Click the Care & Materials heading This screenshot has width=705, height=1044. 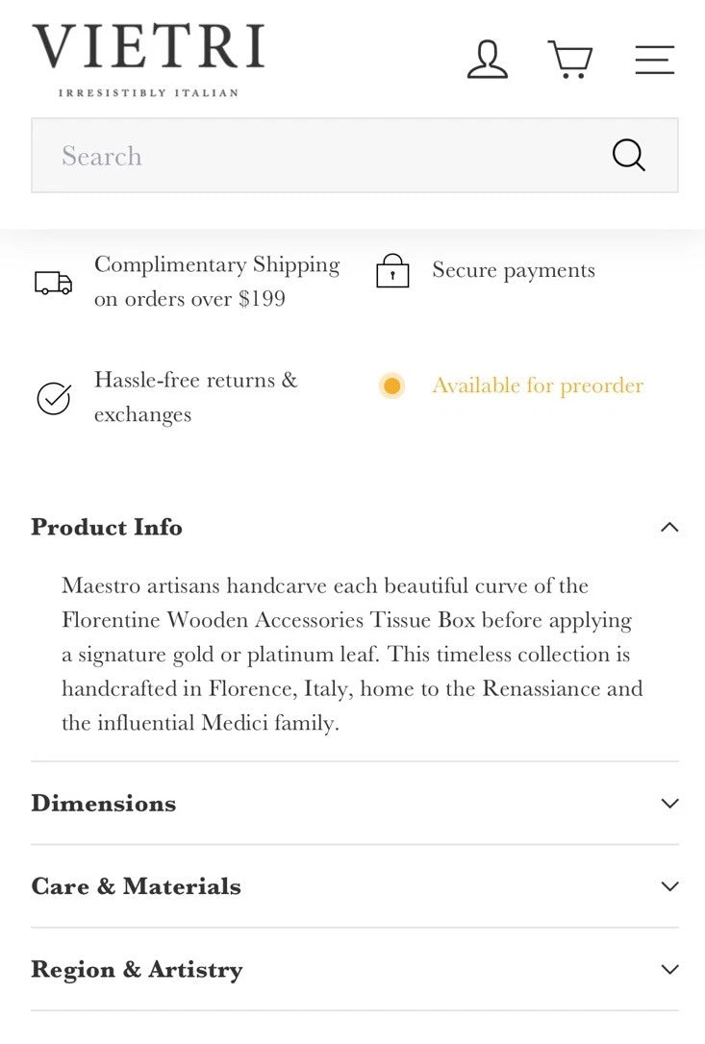[136, 886]
